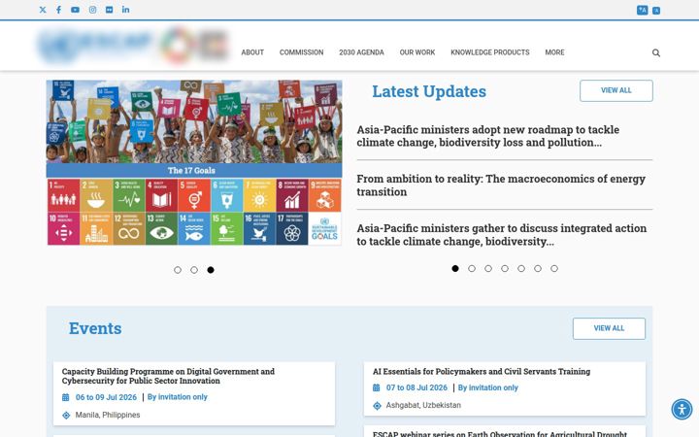The height and width of the screenshot is (437, 699).
Task: Click The 17 Goals caption banner
Action: 194,170
